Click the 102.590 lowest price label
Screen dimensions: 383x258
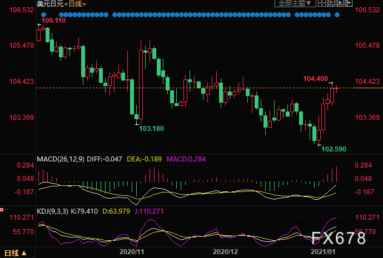(334, 149)
